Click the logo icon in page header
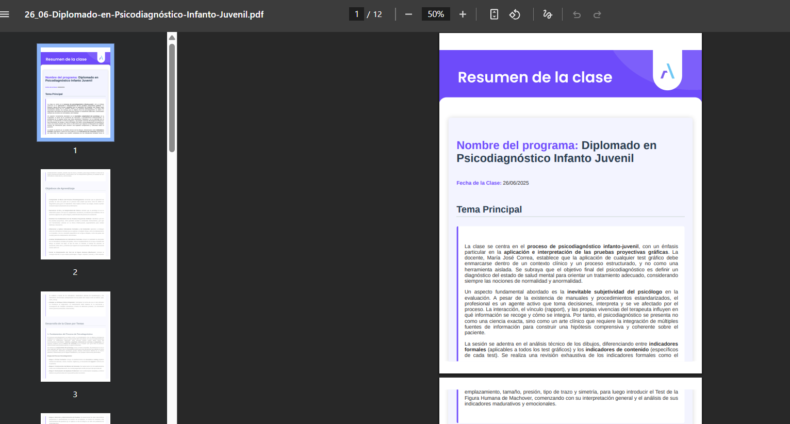Image resolution: width=790 pixels, height=424 pixels. click(667, 71)
